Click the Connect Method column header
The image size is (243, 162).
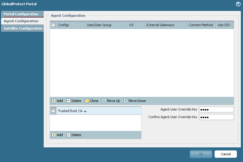click(x=201, y=25)
